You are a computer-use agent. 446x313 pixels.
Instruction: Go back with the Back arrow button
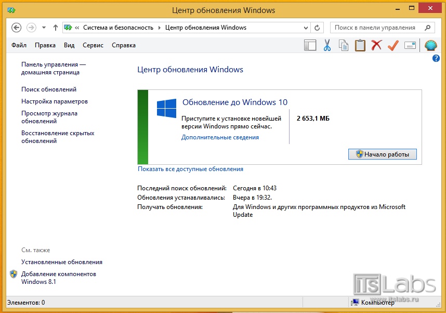point(17,28)
